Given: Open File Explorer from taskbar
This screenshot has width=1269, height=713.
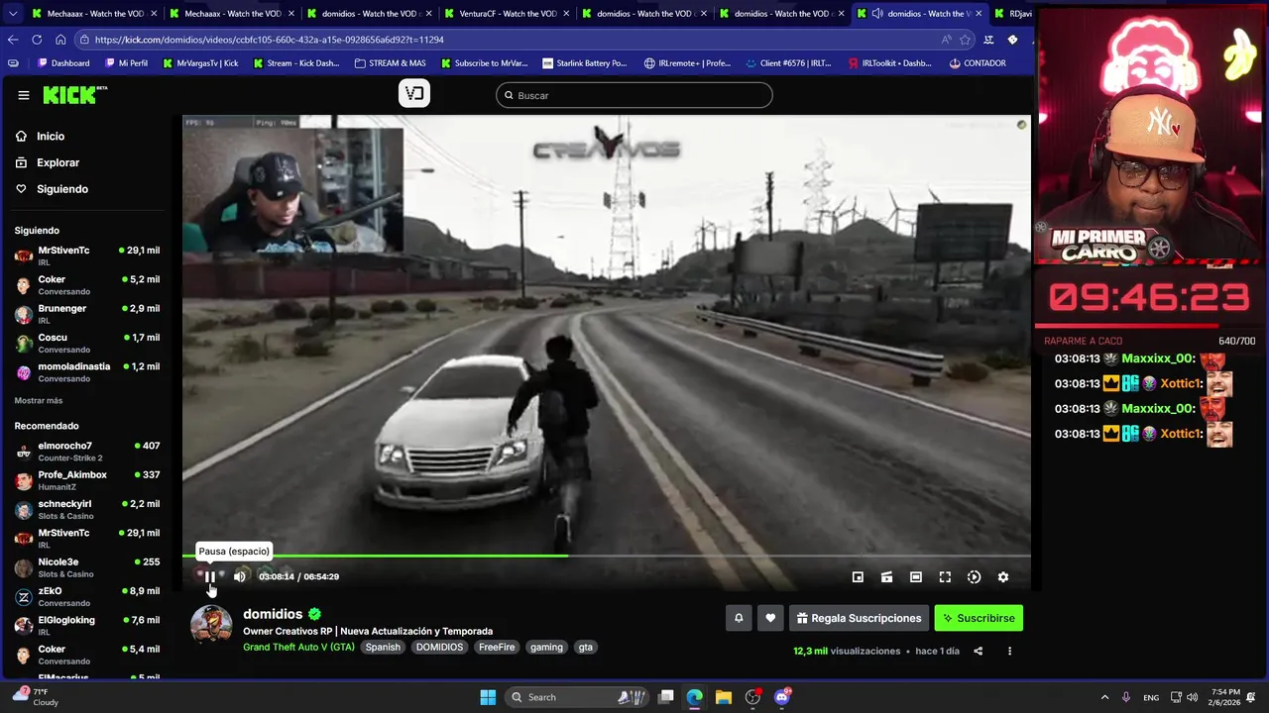Looking at the screenshot, I should [x=724, y=697].
